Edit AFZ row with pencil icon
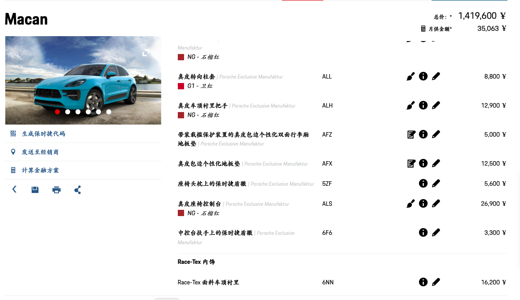The width and height of the screenshot is (520, 300). pyautogui.click(x=436, y=134)
